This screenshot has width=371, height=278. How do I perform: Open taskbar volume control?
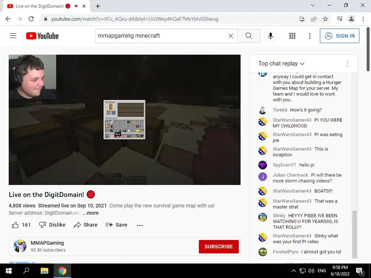[x=311, y=271]
